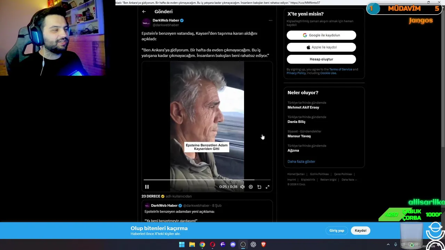The image size is (445, 250).
Task: Click Apple ile kaydol button
Action: coord(321,47)
